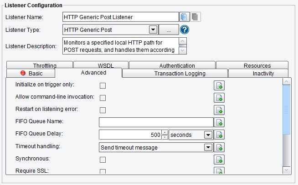The width and height of the screenshot is (298, 185).
Task: Decrease FIFO Queue Delay with down arrow
Action: pyautogui.click(x=165, y=137)
